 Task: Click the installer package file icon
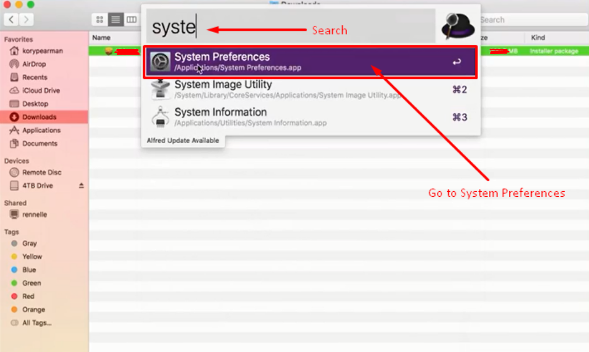tap(108, 51)
